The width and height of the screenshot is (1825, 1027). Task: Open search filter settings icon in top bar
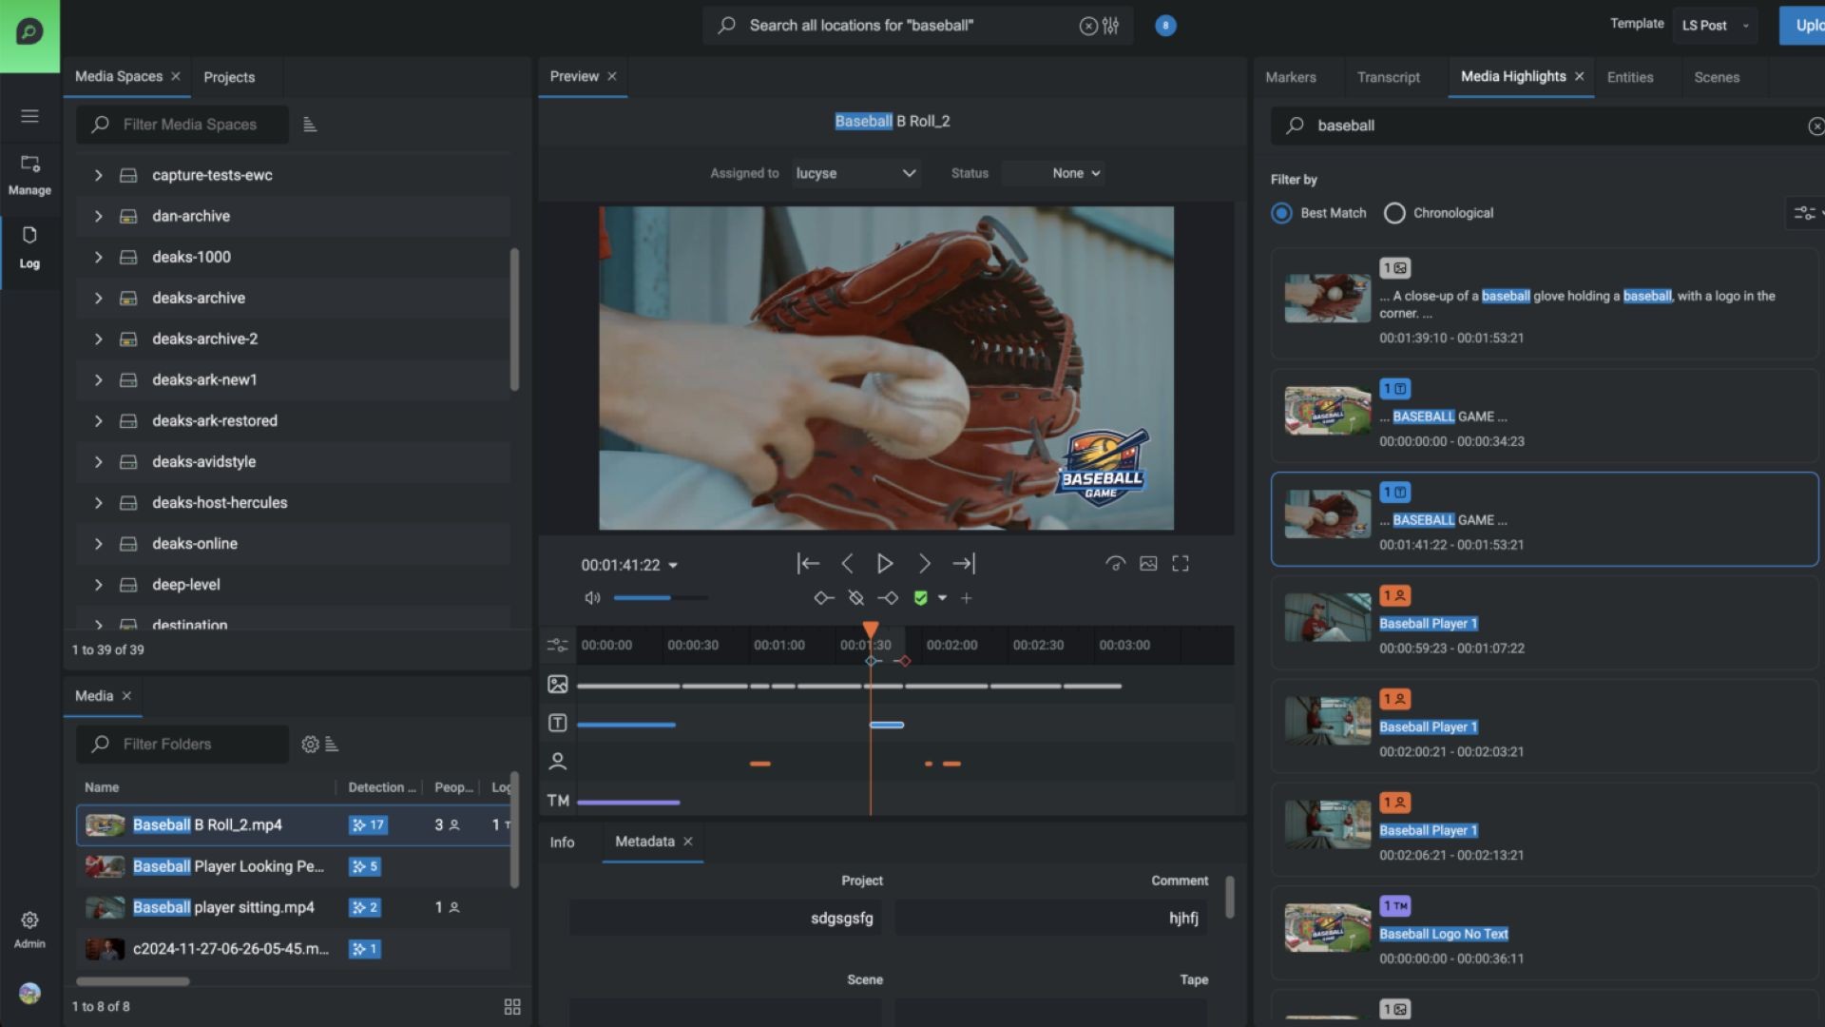(x=1111, y=26)
